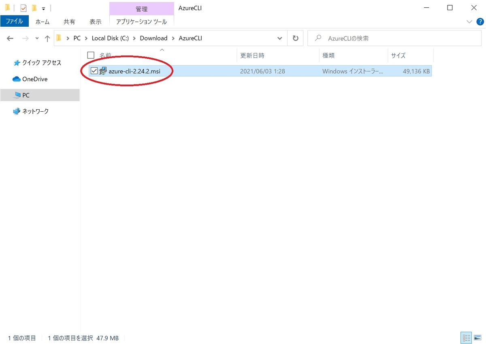Expand chevron after PC in breadcrumb

tap(86, 38)
